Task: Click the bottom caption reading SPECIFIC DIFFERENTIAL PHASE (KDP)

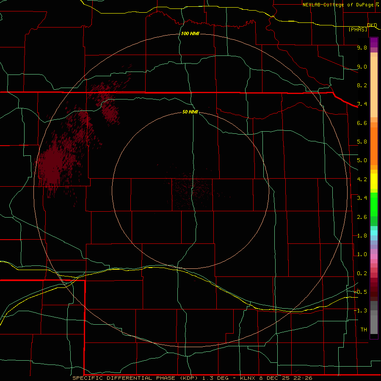Action: [136, 378]
